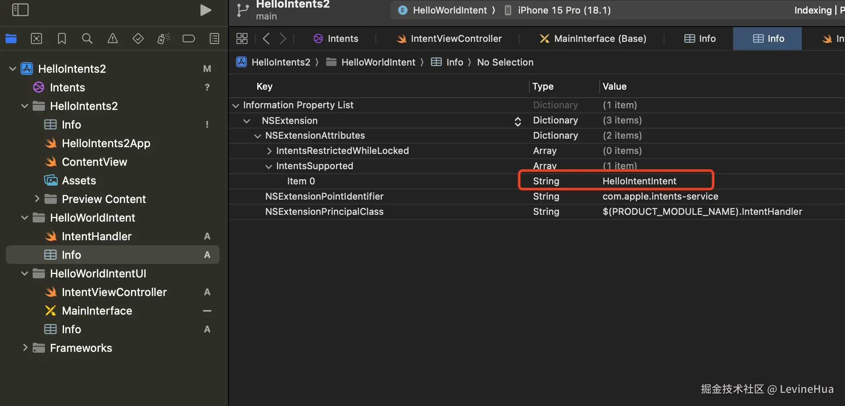Select the Item 0 key row
The height and width of the screenshot is (406, 845).
tap(301, 181)
